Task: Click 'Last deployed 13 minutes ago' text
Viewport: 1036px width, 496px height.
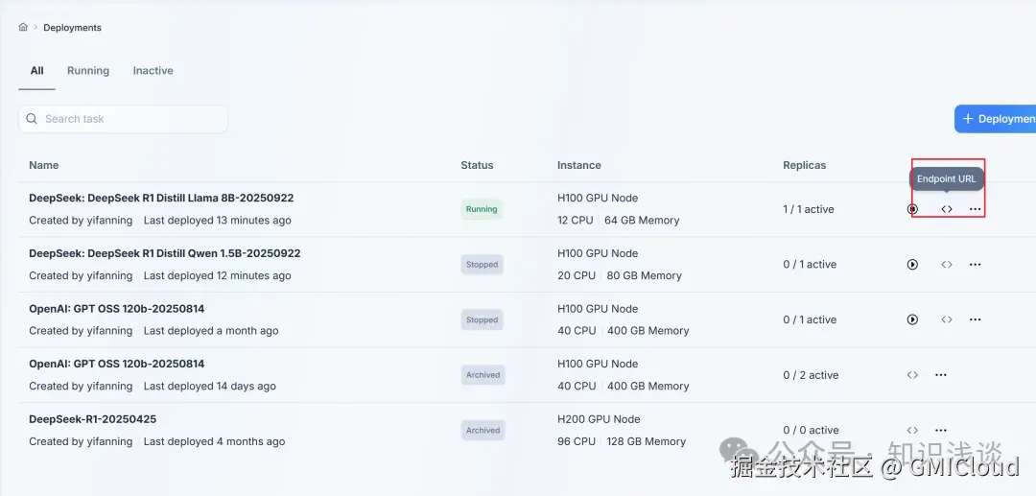Action: point(218,221)
